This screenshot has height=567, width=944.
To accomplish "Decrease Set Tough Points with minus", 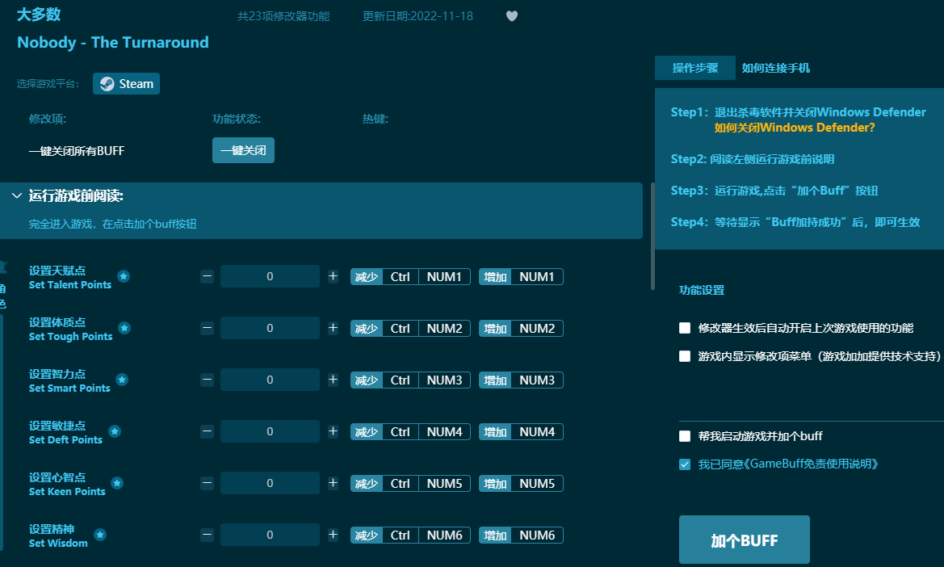I will click(207, 328).
